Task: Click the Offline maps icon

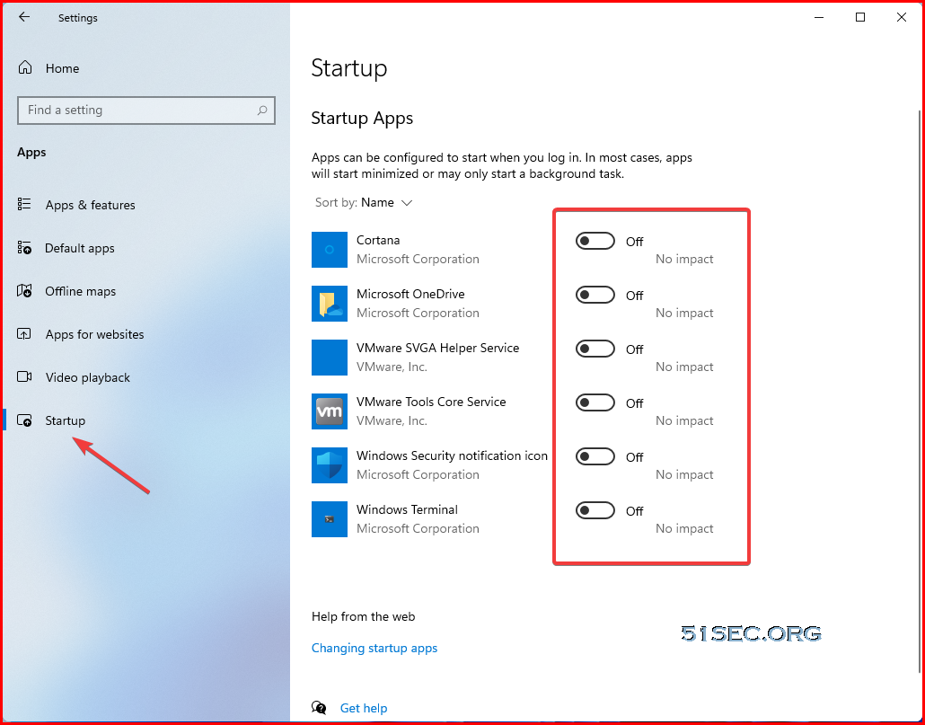Action: [x=24, y=291]
